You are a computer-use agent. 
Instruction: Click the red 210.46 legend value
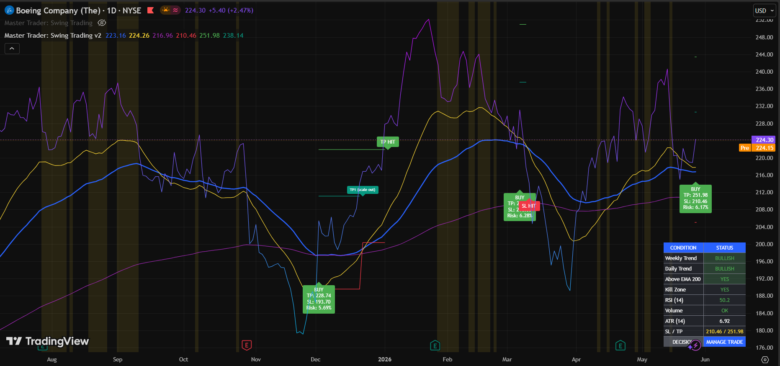click(x=186, y=36)
